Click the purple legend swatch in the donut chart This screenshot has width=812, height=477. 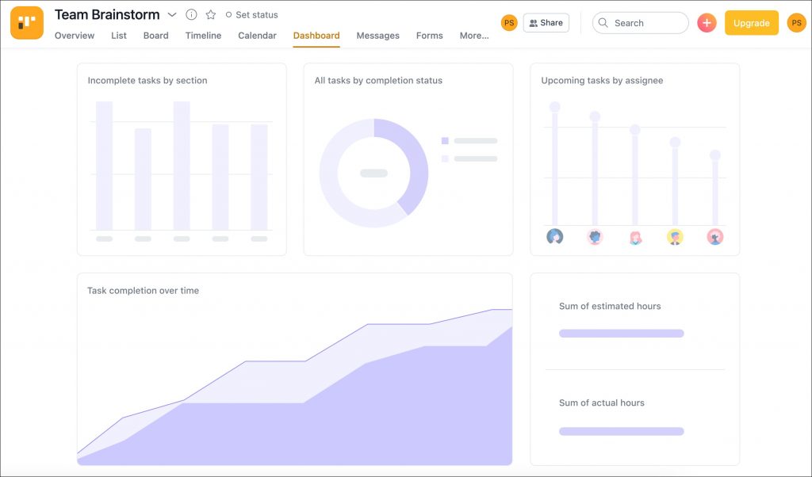point(445,141)
